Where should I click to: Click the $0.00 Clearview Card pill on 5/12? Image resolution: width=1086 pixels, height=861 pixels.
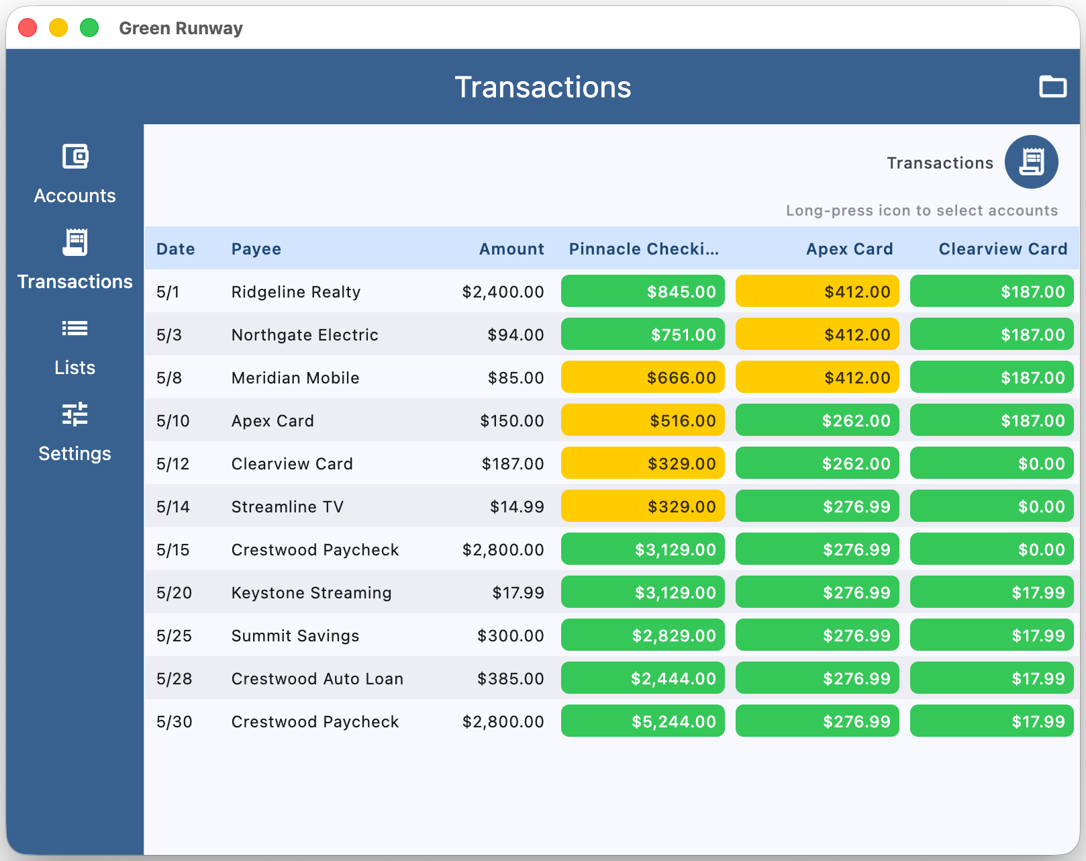[991, 463]
